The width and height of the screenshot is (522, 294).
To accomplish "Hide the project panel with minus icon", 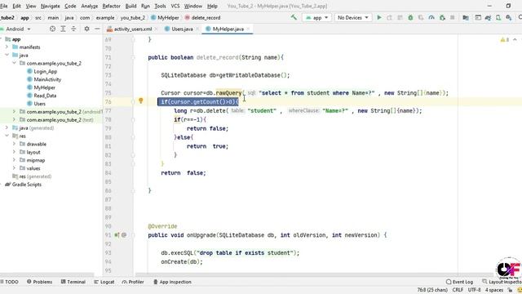I will [x=97, y=29].
